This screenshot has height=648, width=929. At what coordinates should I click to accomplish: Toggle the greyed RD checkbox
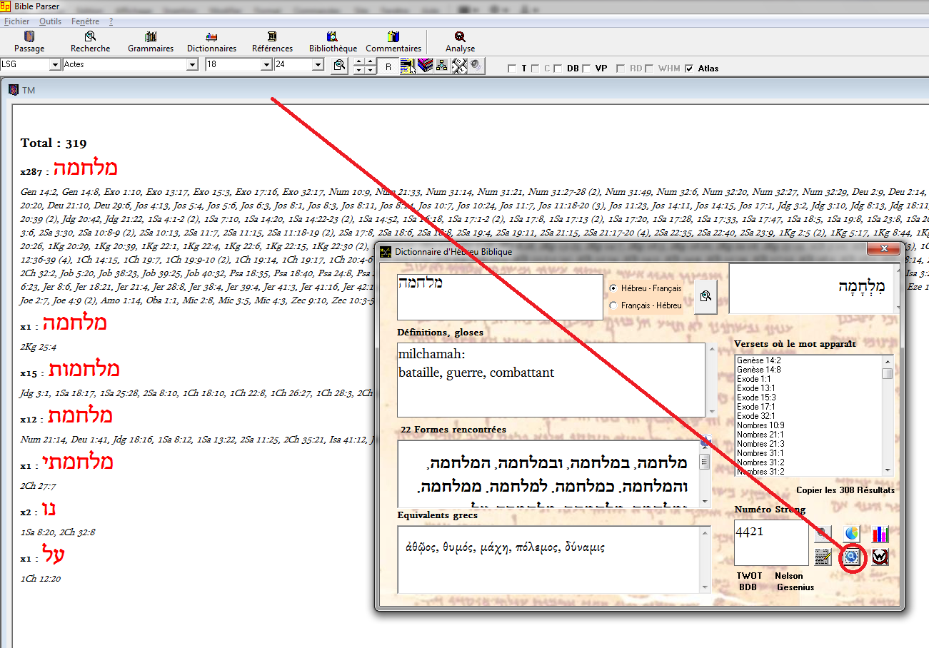[x=620, y=69]
